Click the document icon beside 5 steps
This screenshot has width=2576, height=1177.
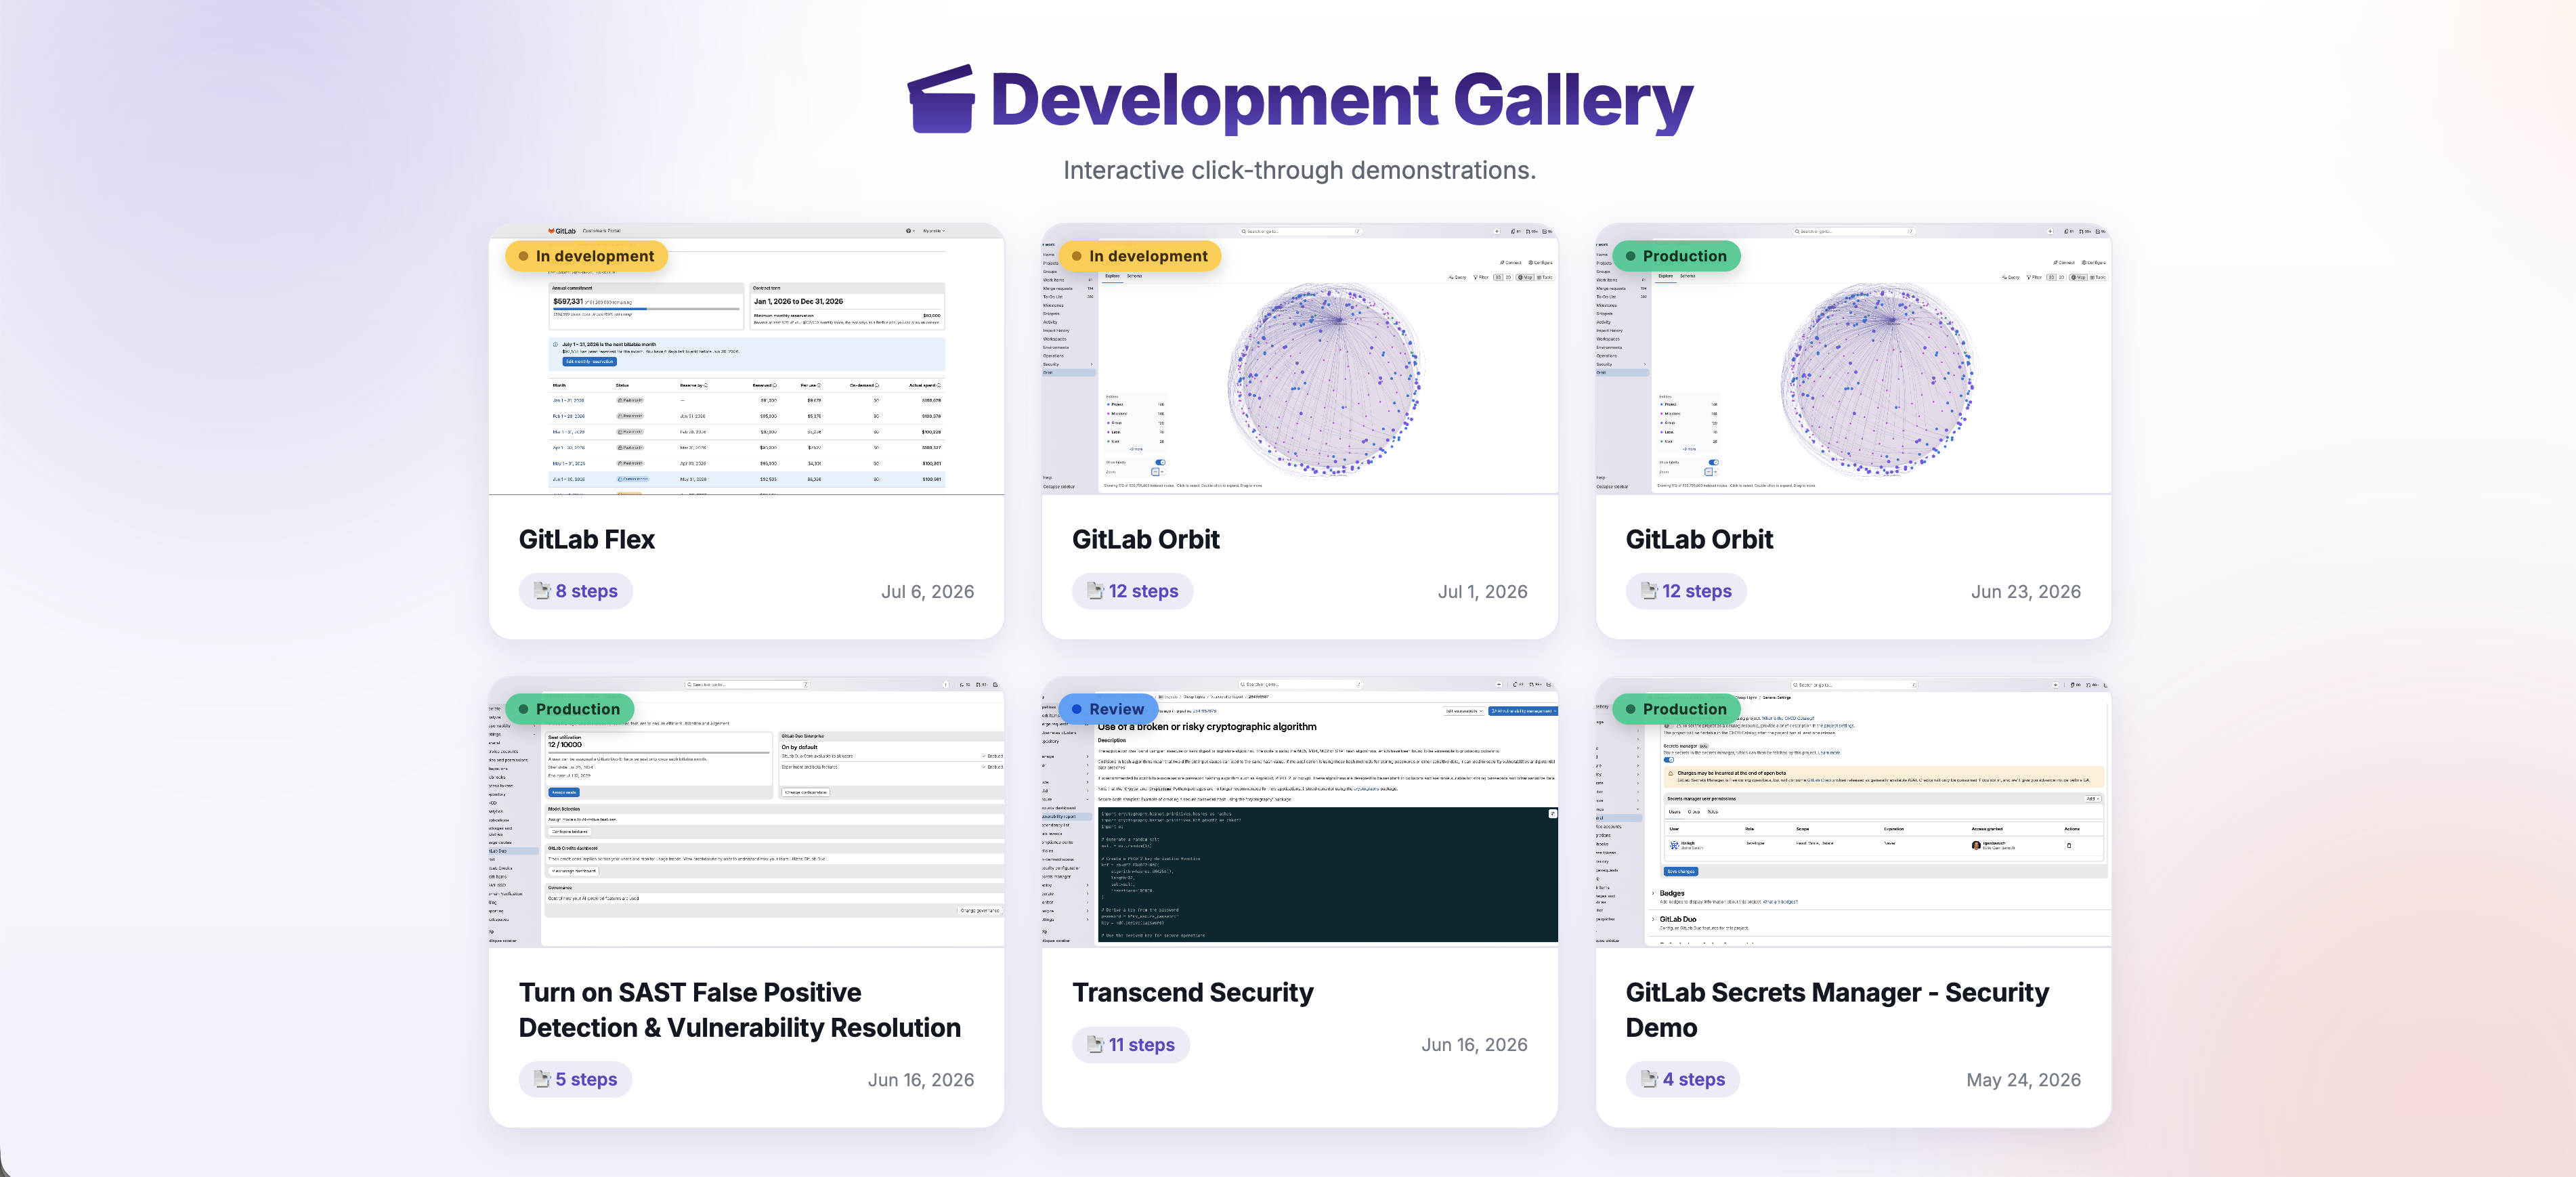[x=542, y=1079]
